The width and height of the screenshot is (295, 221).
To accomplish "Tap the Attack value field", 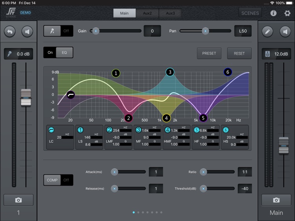I will (x=156, y=172).
